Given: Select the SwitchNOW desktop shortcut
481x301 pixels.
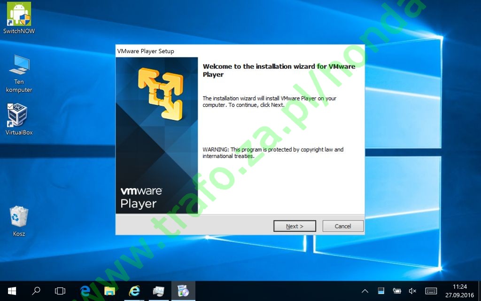Looking at the screenshot, I should 19,18.
